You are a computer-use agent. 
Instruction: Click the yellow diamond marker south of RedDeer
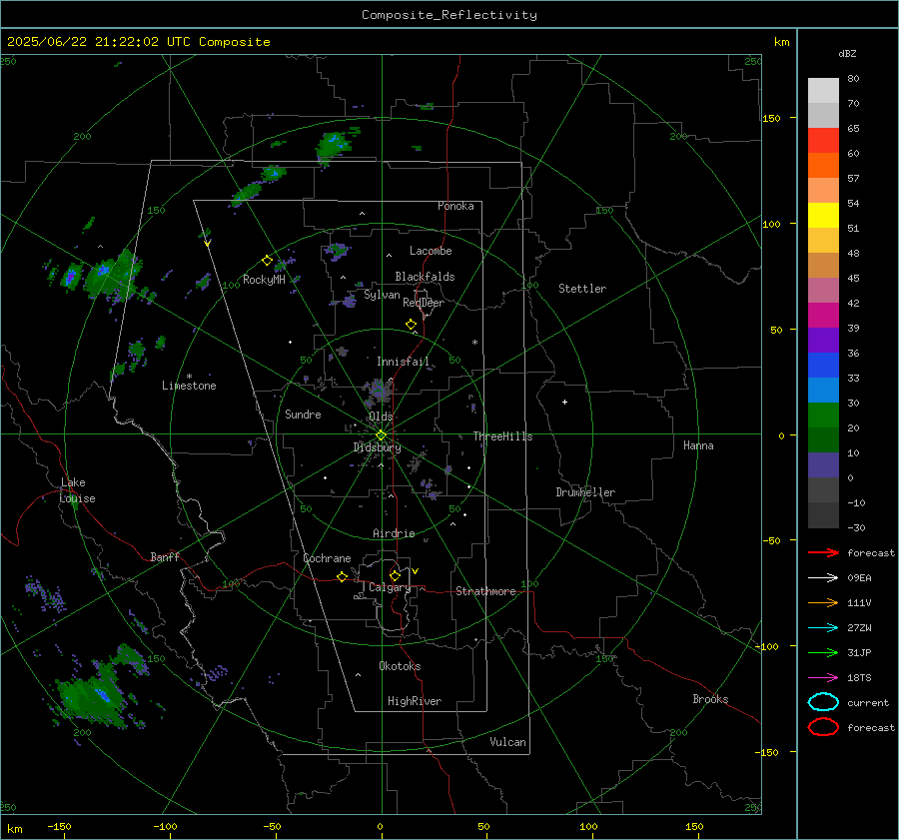(411, 325)
